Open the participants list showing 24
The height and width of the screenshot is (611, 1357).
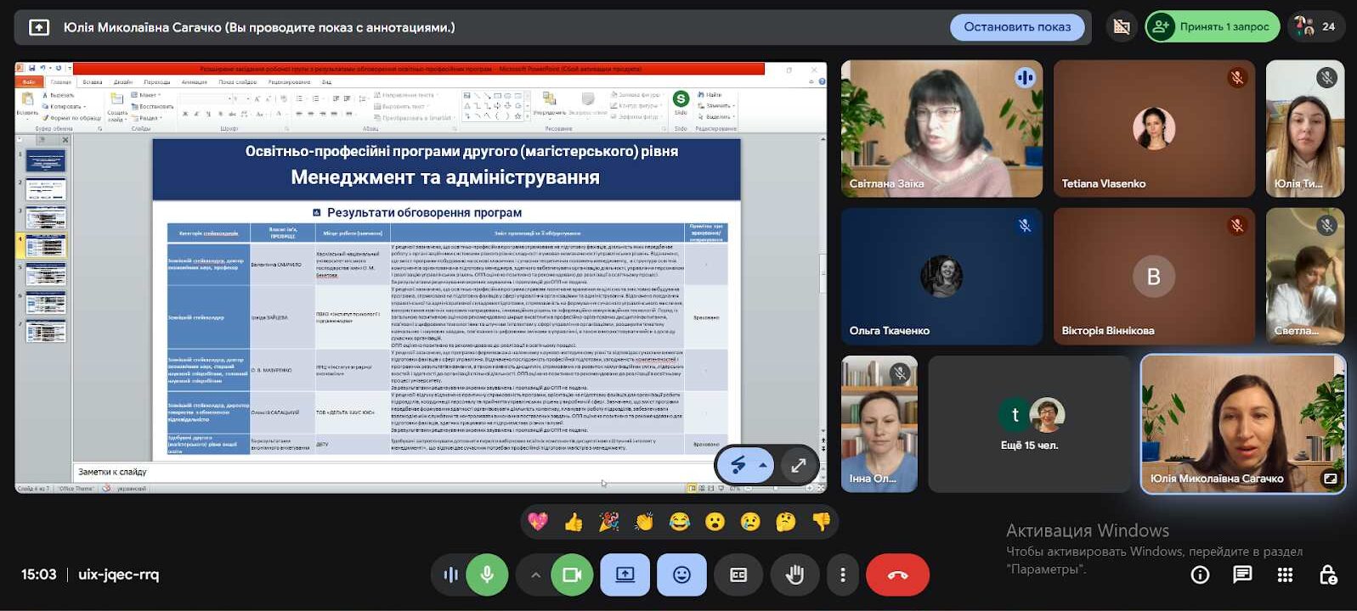click(x=1317, y=27)
